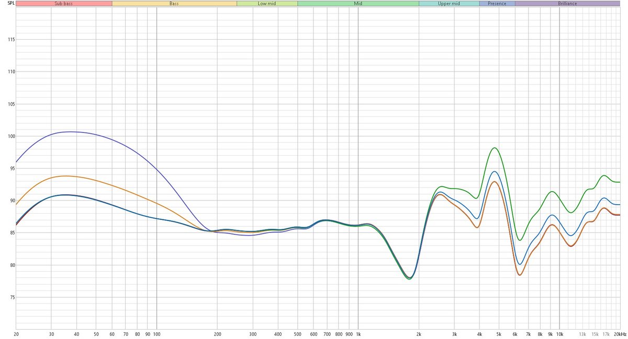Image resolution: width=628 pixels, height=339 pixels.
Task: Click the purple curve's sub bass peak
Action: click(71, 132)
